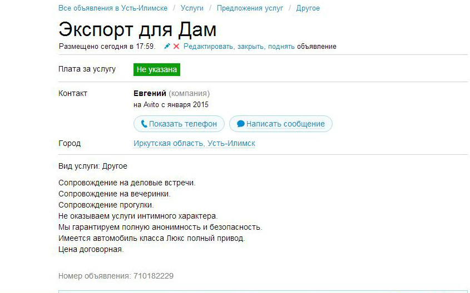Click 'Редактировать' link
Viewport: 470px width, 293px height.
coord(209,47)
